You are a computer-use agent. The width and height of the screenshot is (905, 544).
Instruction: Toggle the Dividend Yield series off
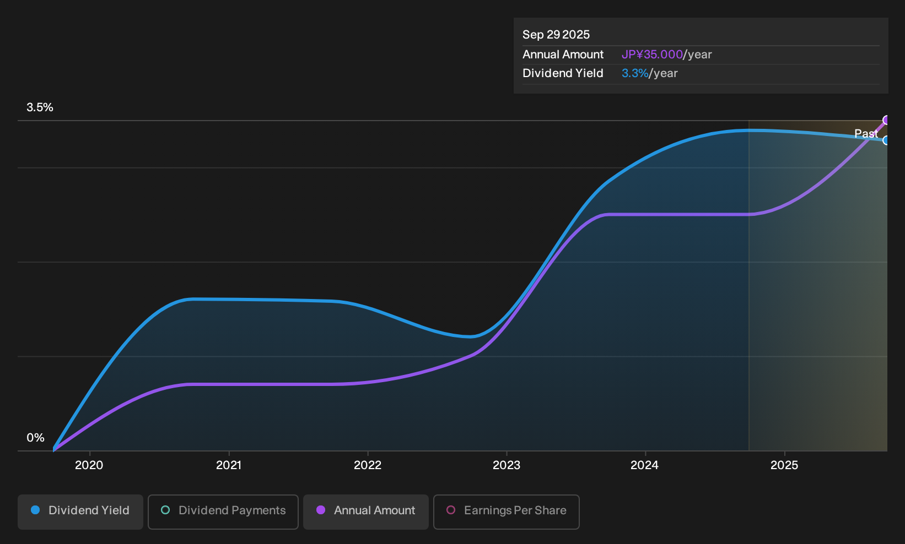(80, 512)
